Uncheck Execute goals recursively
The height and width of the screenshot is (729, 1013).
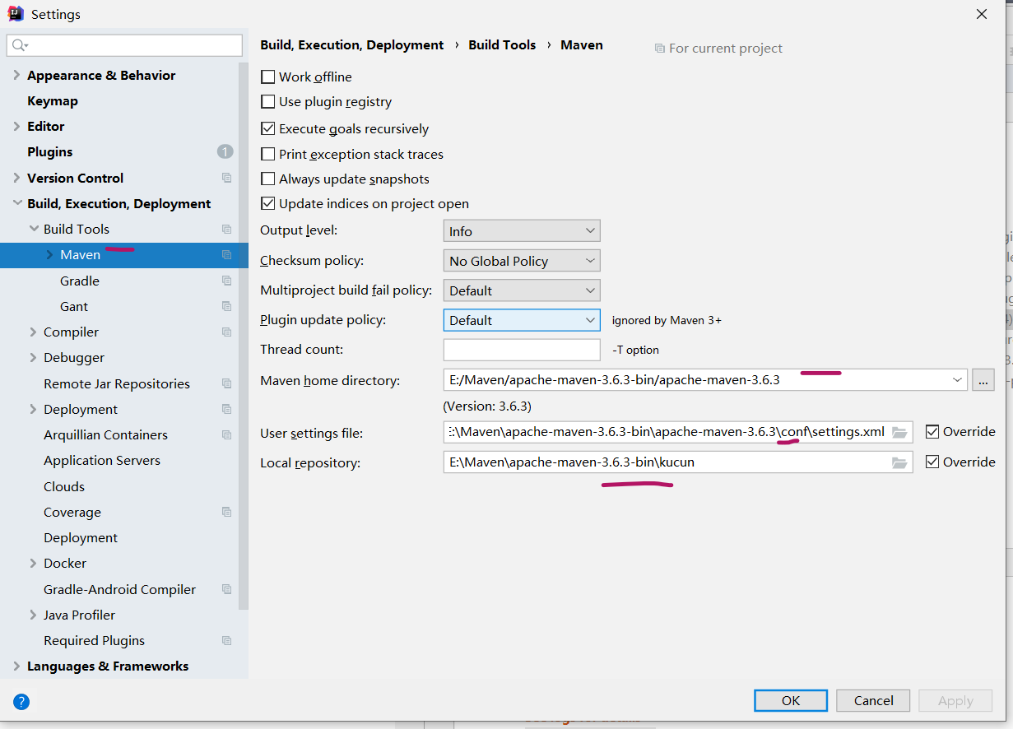(x=267, y=128)
